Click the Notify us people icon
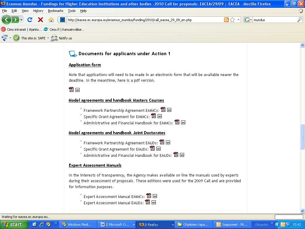 pyautogui.click(x=54, y=38)
